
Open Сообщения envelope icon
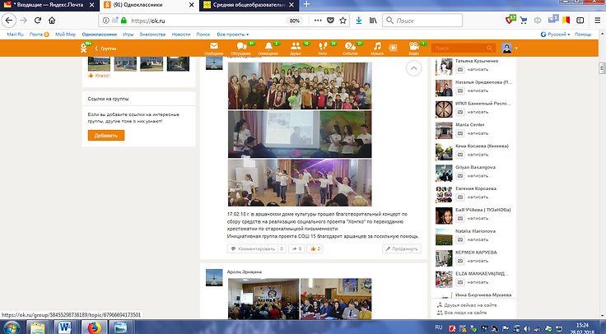(x=214, y=46)
